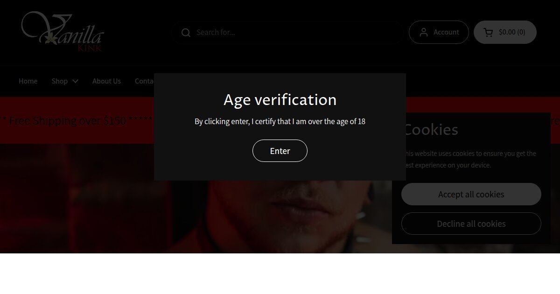Click the Vanilla Kink logo
Viewport: 560px width, 294px height.
coord(62,31)
